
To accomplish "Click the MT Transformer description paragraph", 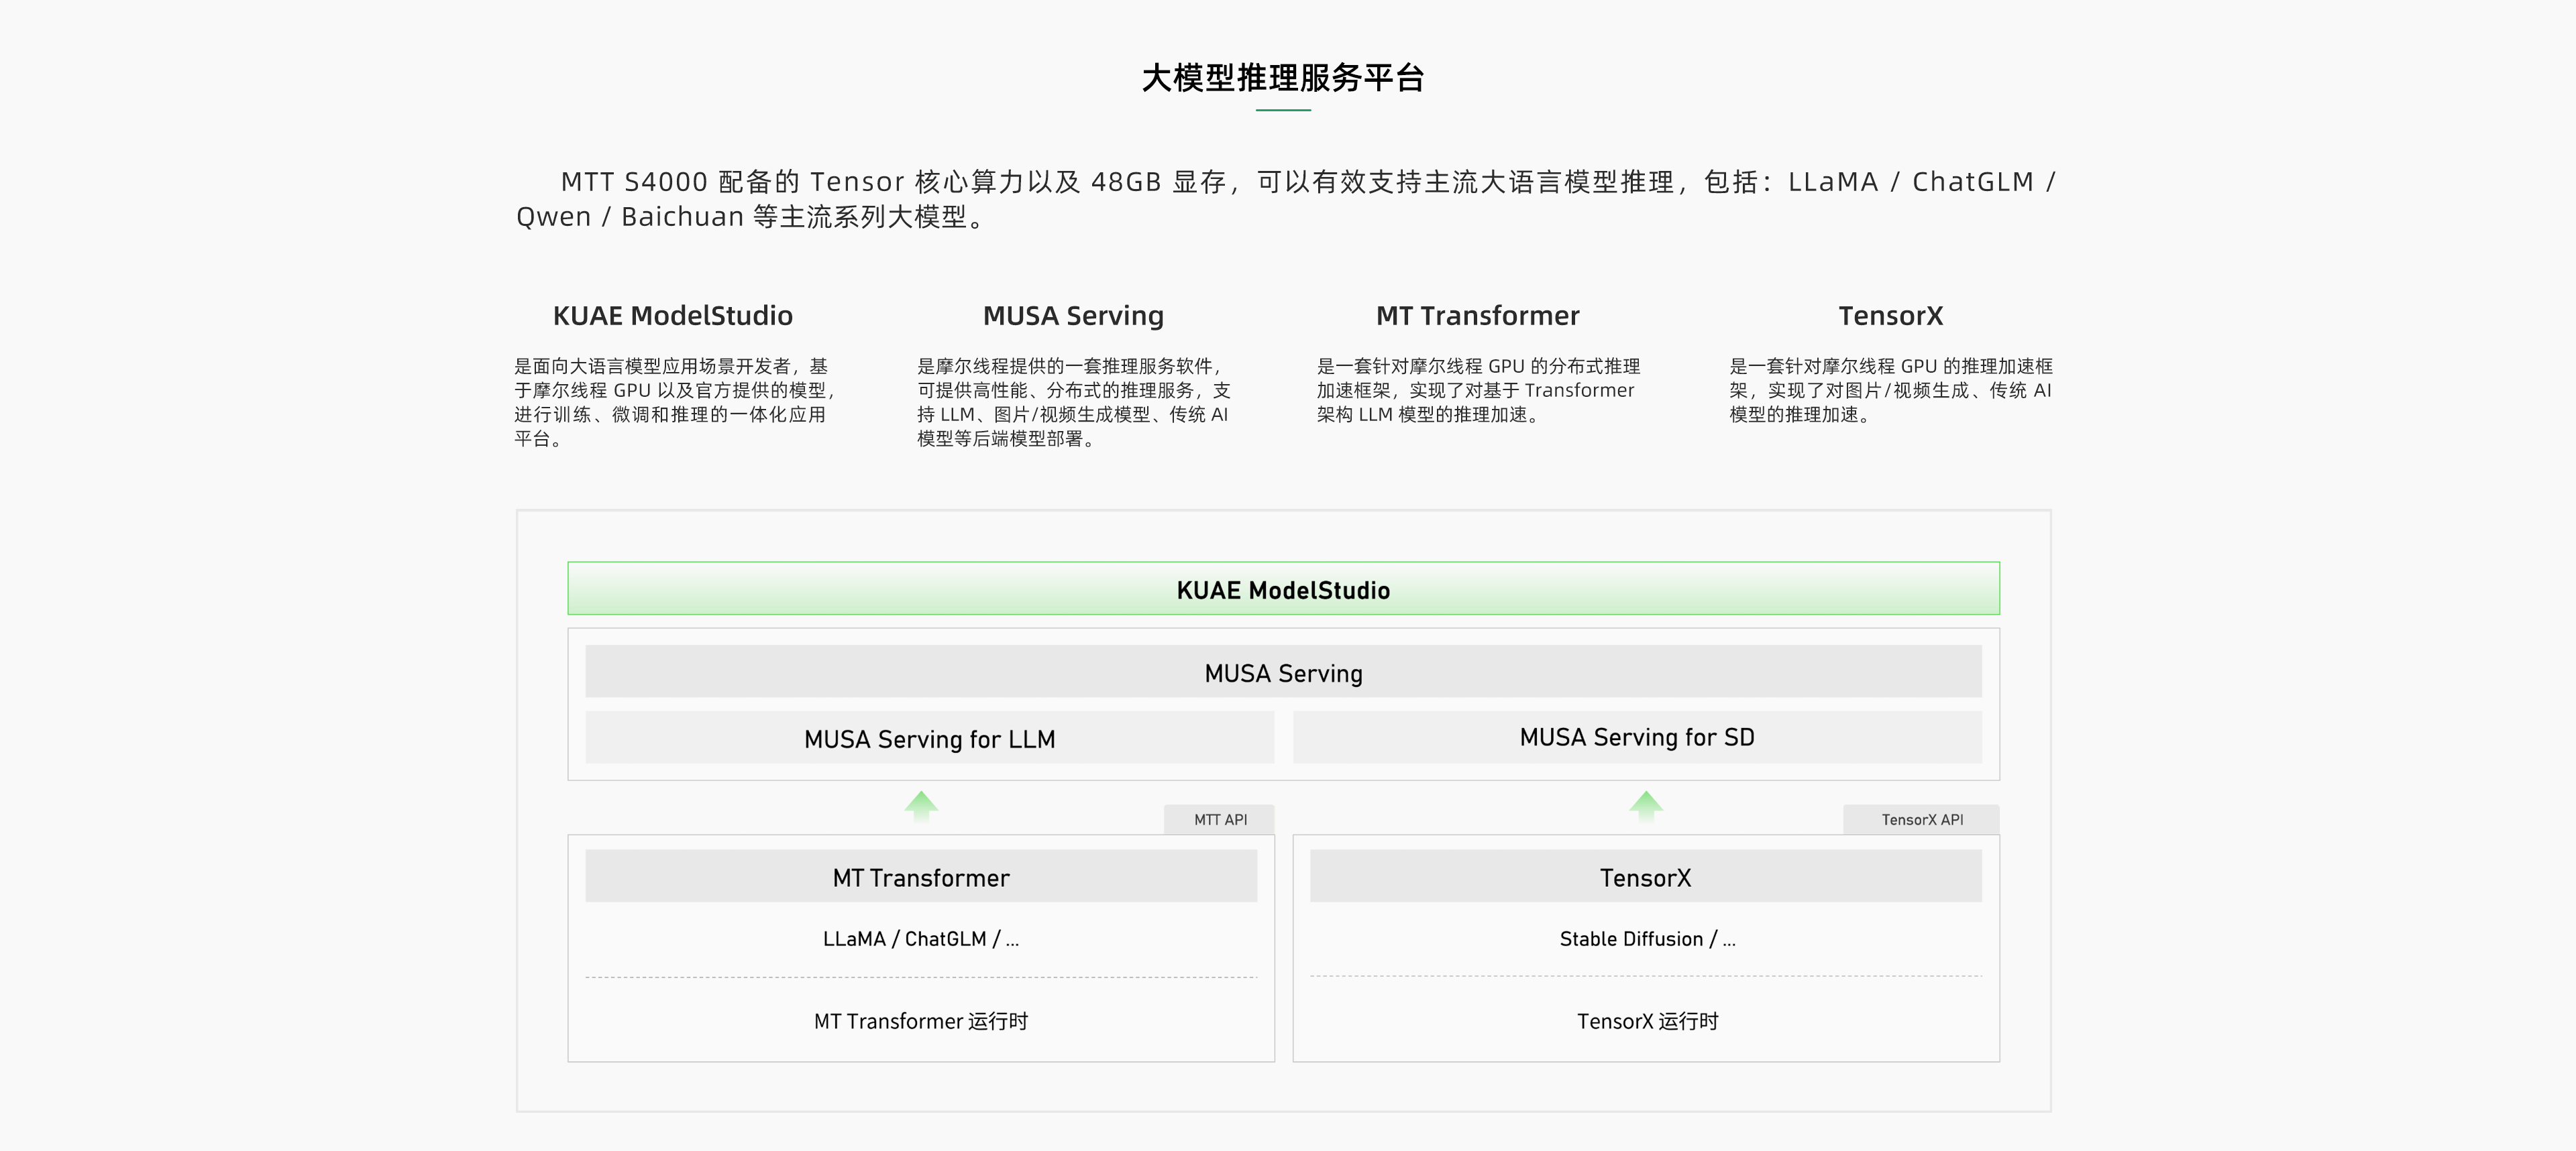I will point(1478,389).
